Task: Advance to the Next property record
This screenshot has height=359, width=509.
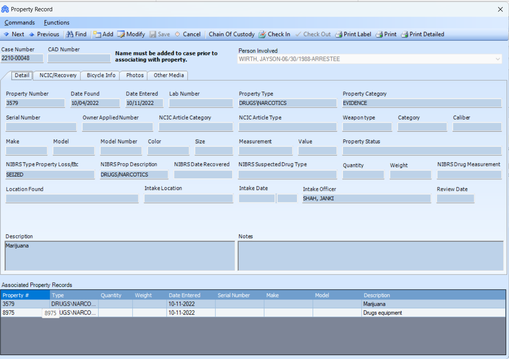Action: point(15,34)
